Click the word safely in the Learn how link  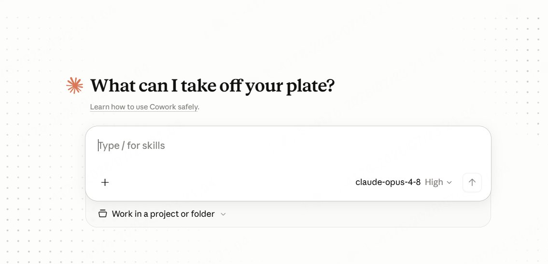point(188,107)
